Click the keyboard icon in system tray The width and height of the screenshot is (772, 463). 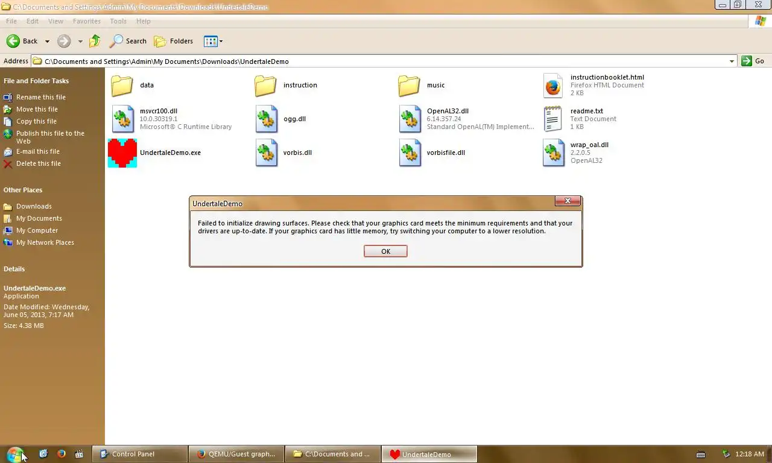[x=701, y=454]
